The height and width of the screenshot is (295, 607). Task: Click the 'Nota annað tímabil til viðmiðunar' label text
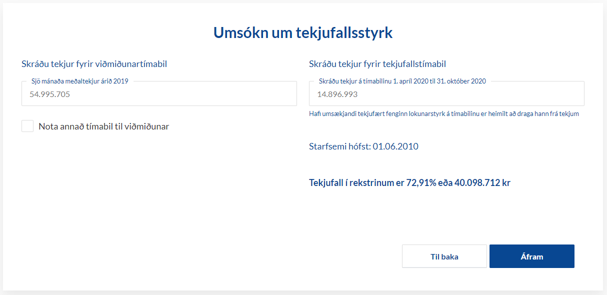[x=103, y=126]
